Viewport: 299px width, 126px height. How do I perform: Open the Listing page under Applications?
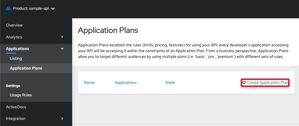[16, 58]
